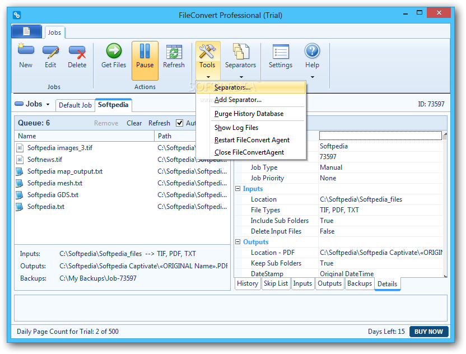The height and width of the screenshot is (354, 466).
Task: Click the FileConvert app icon in title bar
Action: 17,15
